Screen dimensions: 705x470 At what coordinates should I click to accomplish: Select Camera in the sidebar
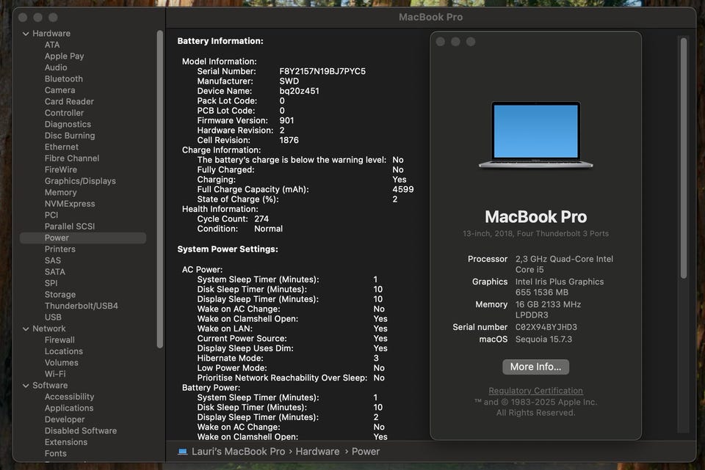59,90
